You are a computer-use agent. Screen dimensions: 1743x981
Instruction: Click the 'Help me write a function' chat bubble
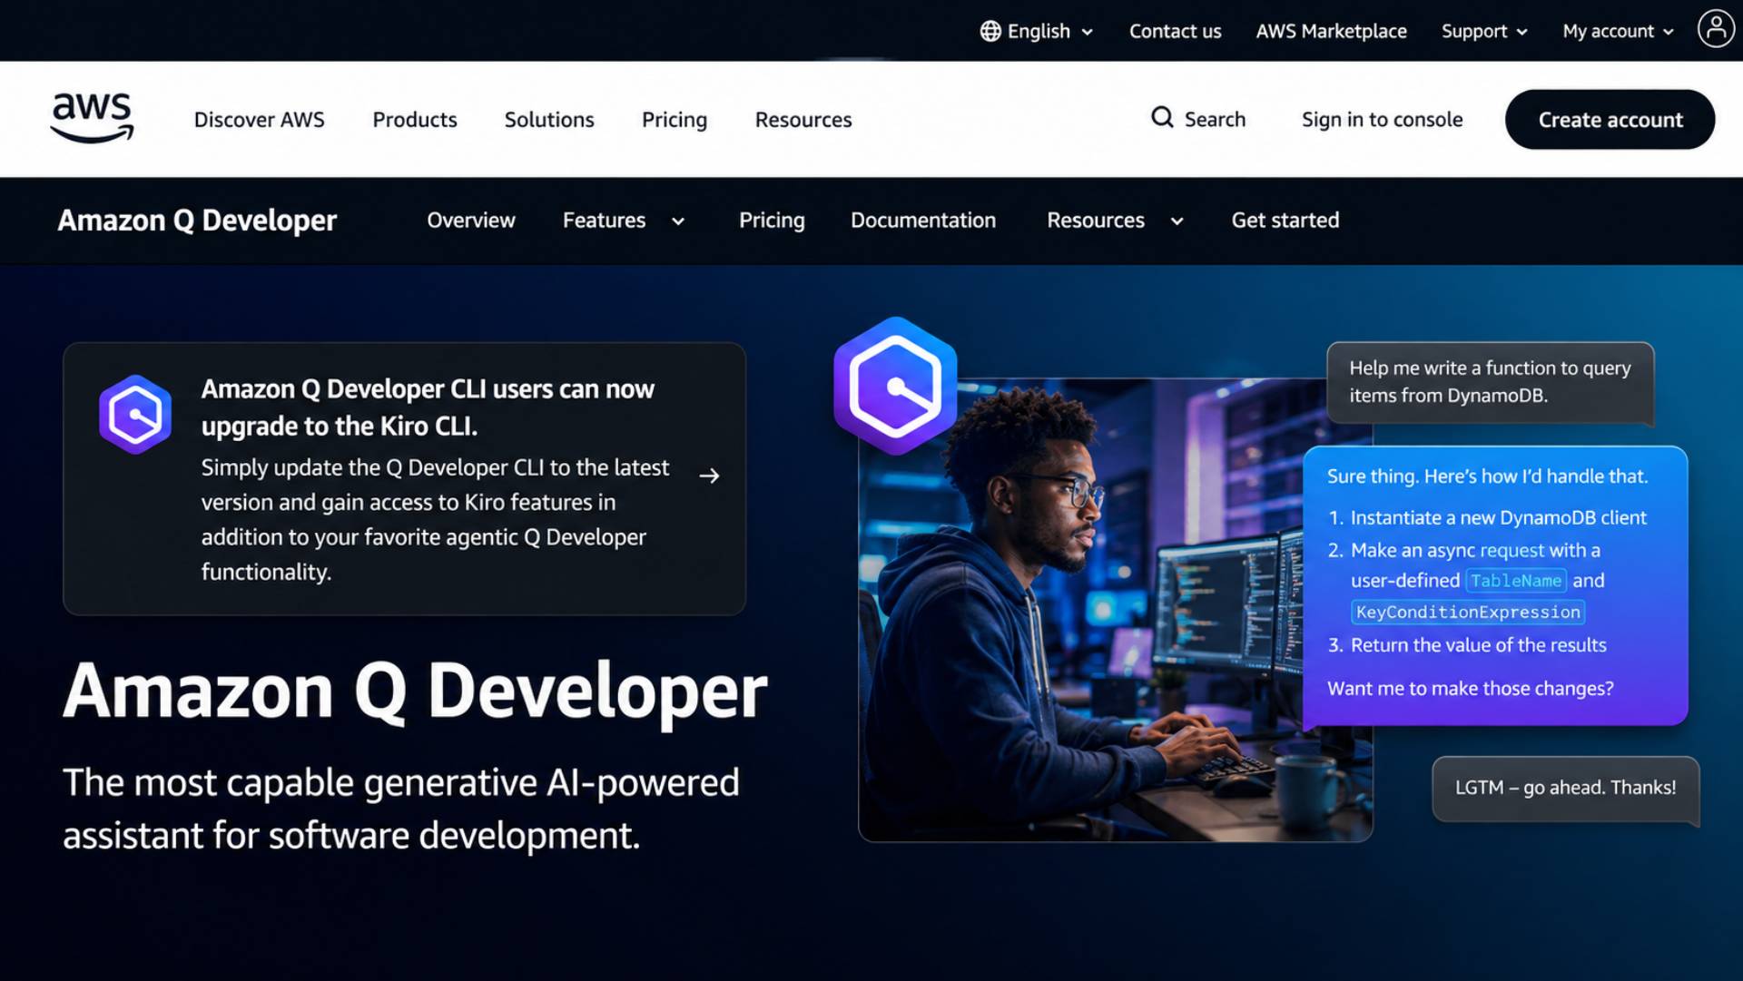pyautogui.click(x=1490, y=382)
